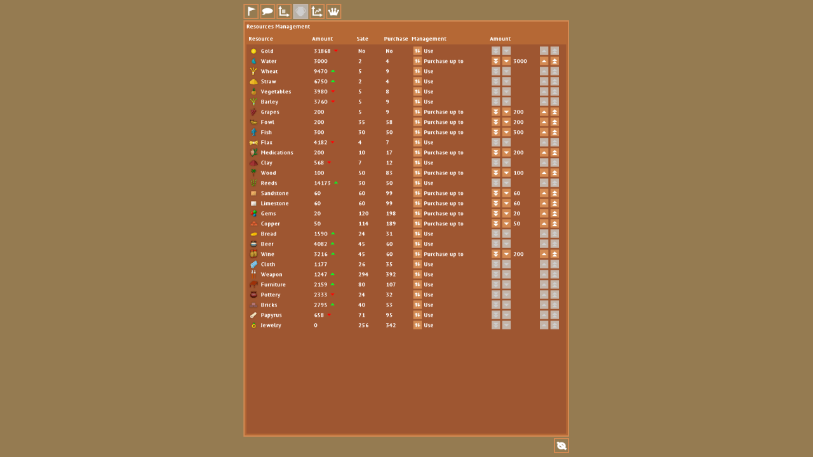Click the crown icon in top toolbar
Viewport: 813px width, 457px height.
pos(333,11)
